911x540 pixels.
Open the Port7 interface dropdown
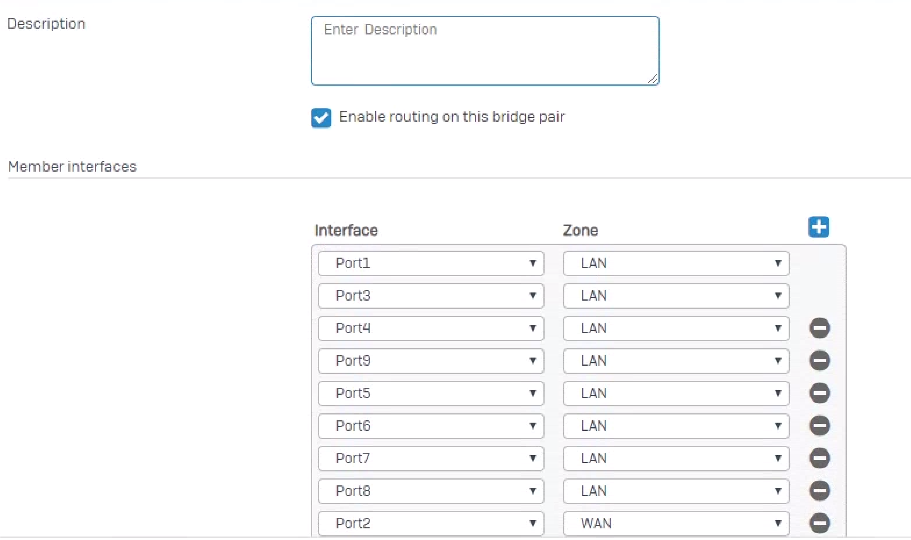click(431, 458)
